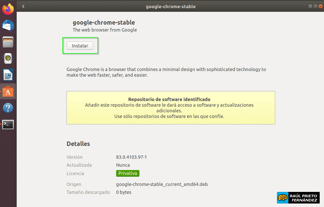Viewport: 324px width, 207px height.
Task: Click the Detalles section heading
Action: tap(78, 144)
